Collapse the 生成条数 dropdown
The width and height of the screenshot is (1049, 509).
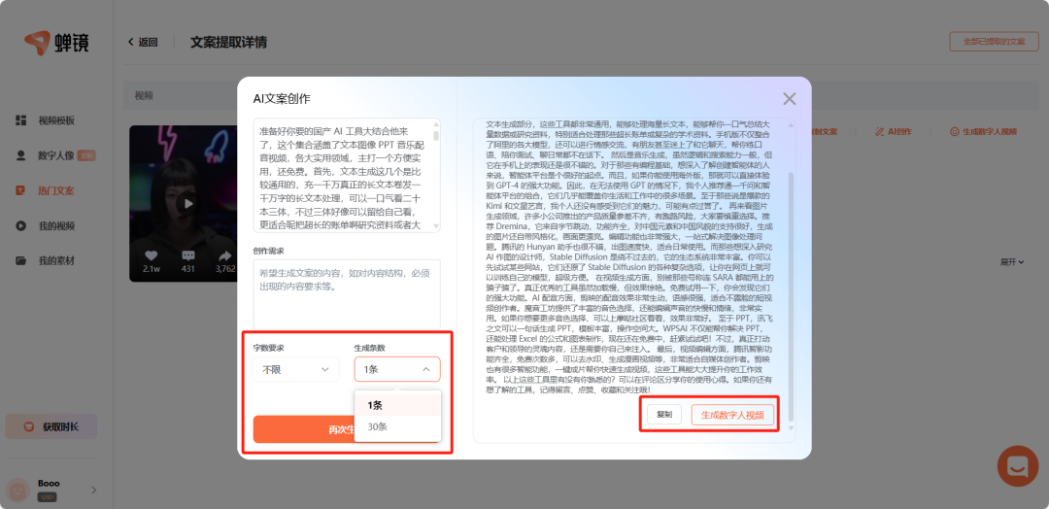coord(397,369)
